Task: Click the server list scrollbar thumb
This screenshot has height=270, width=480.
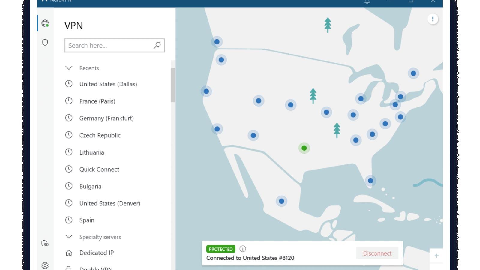Action: point(173,85)
